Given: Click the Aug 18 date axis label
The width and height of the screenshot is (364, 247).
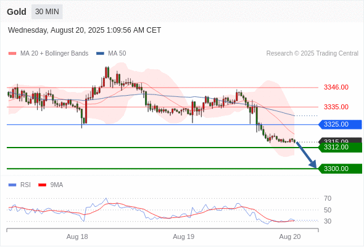Looking at the screenshot, I should click(77, 237).
